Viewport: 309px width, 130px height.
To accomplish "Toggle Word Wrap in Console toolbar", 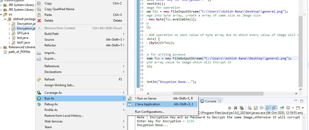I will click(x=262, y=108).
